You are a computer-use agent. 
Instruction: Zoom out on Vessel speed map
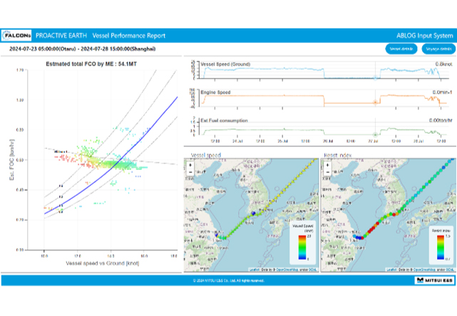click(190, 172)
